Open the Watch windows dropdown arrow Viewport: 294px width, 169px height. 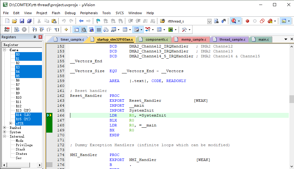[118, 30]
